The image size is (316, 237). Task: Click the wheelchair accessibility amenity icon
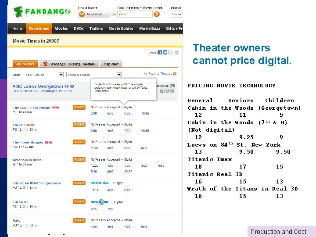[162, 91]
